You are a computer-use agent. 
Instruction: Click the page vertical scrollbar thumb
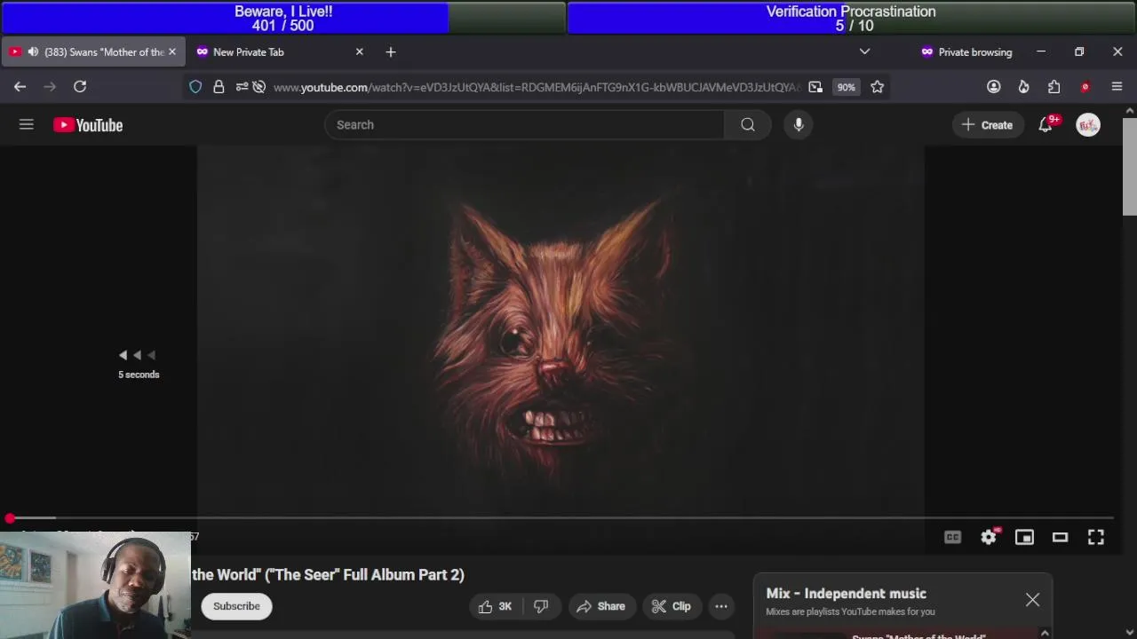click(x=1129, y=166)
